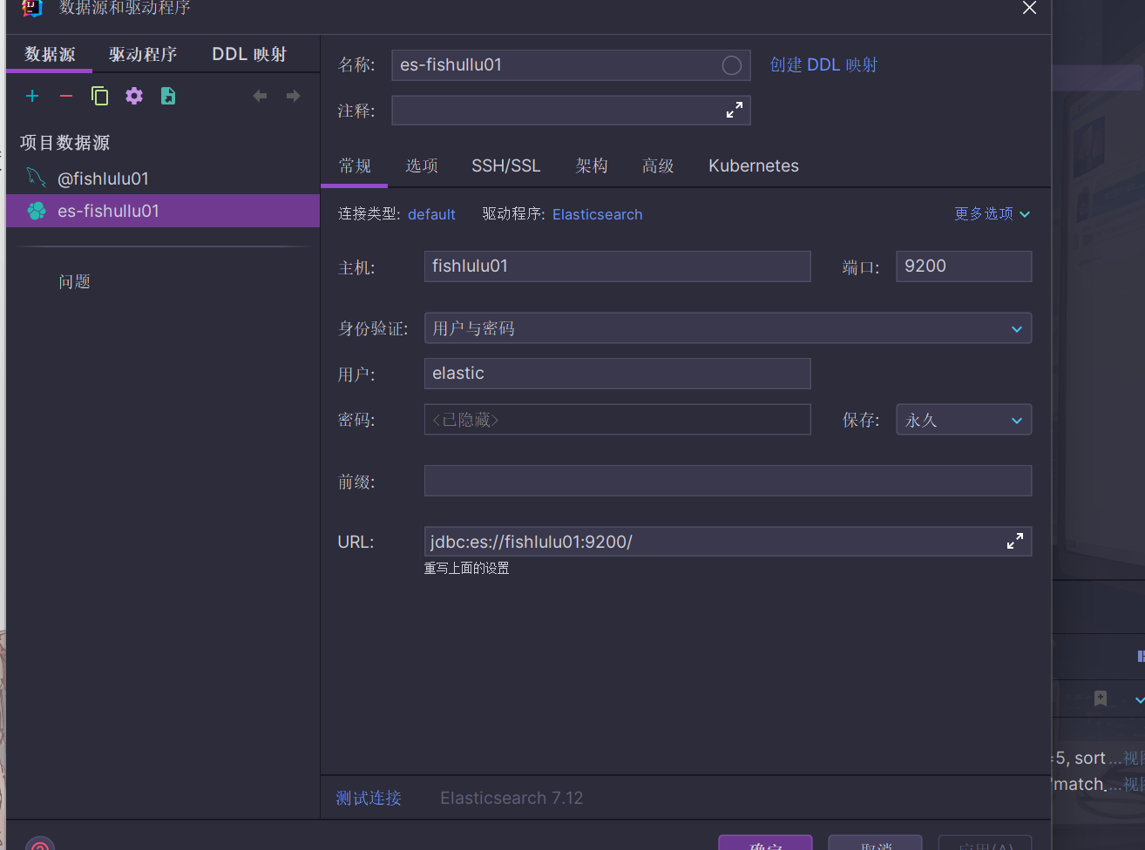
Task: Click the Elasticsearch 7.12 version text
Action: [x=512, y=798]
